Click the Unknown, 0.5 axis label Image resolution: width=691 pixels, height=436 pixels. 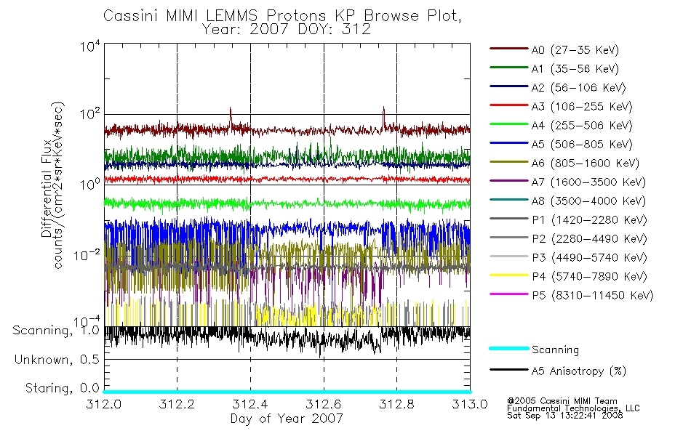(x=57, y=360)
